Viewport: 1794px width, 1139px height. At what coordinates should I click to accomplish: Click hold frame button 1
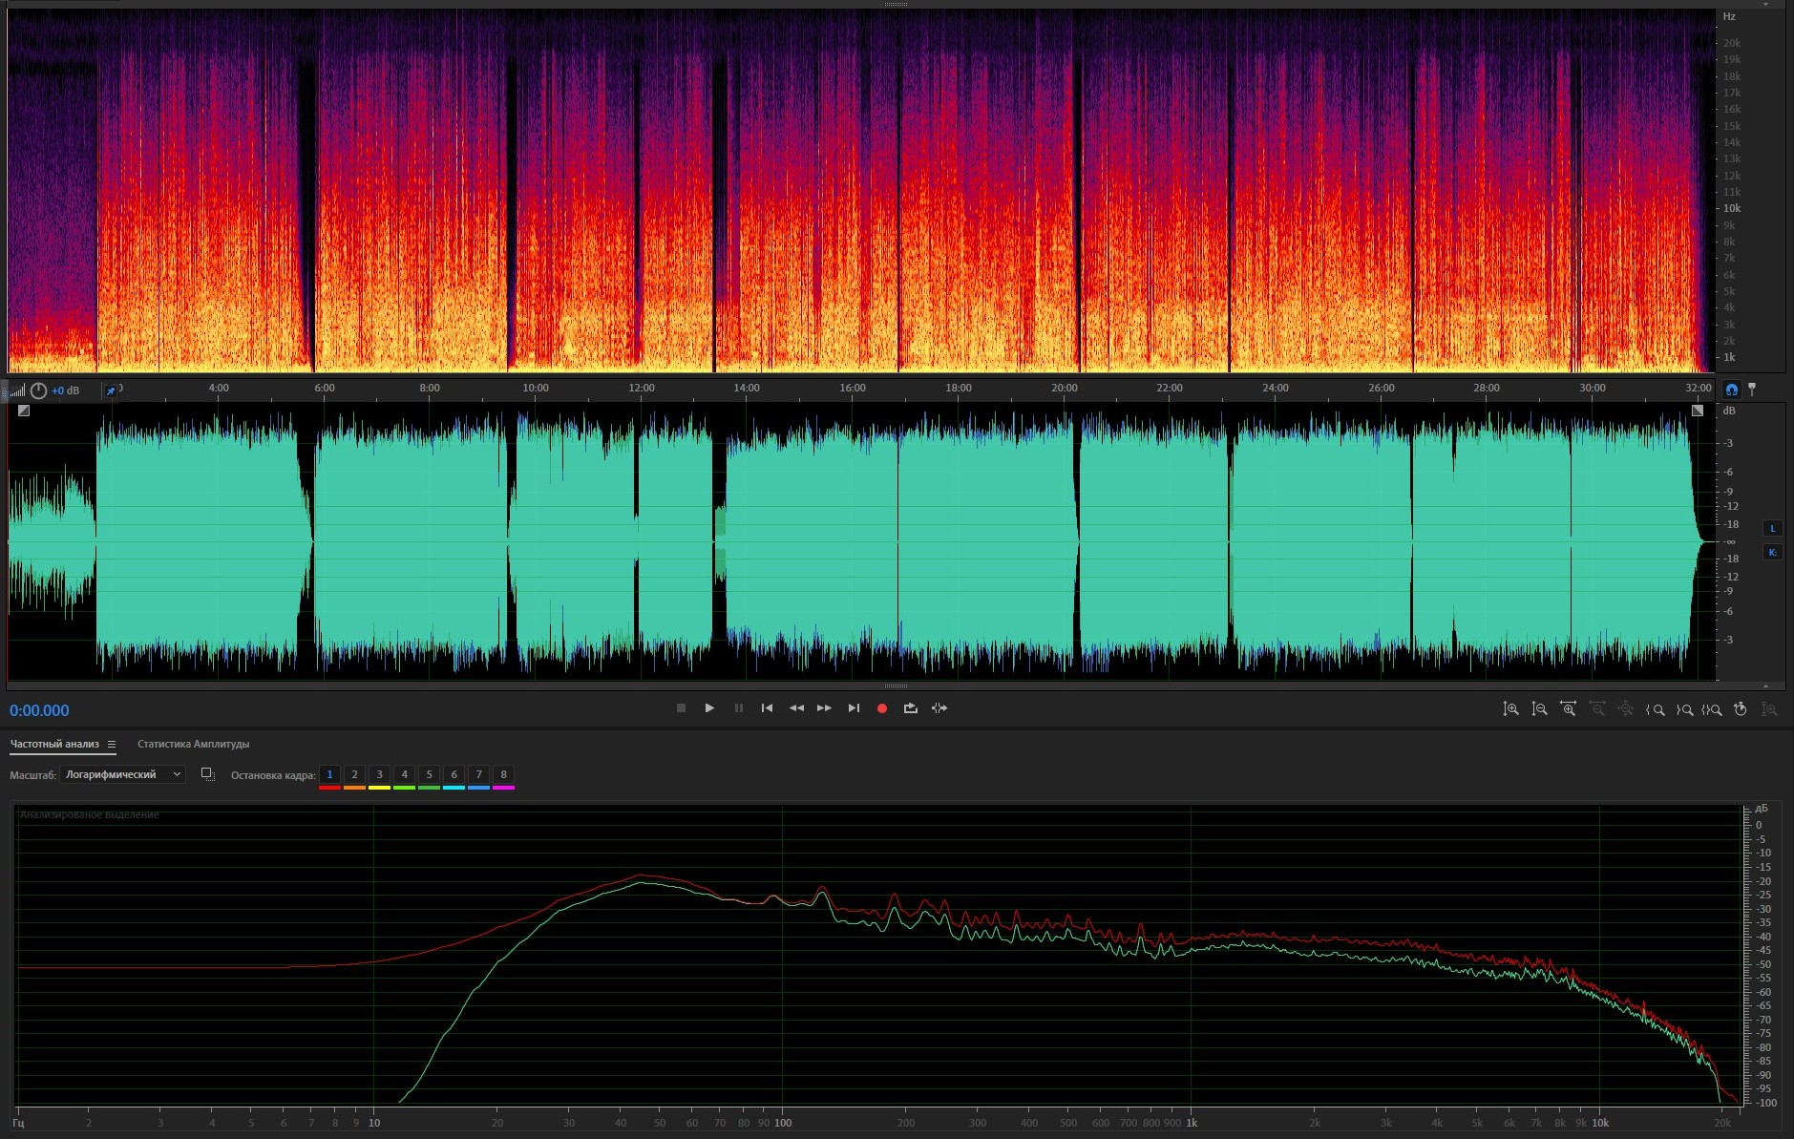329,774
